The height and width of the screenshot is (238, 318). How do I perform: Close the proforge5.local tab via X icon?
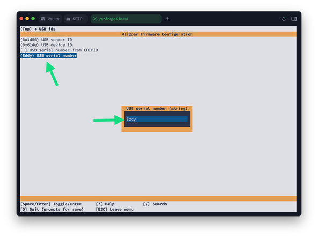95,19
